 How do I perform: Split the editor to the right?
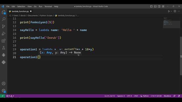point(175,11)
